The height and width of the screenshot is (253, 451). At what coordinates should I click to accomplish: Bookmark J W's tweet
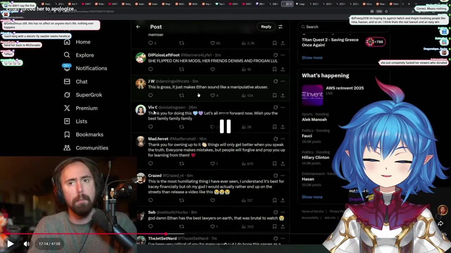pos(274,95)
